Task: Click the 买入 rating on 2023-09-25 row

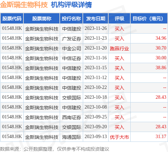Action: pyautogui.click(x=119, y=117)
